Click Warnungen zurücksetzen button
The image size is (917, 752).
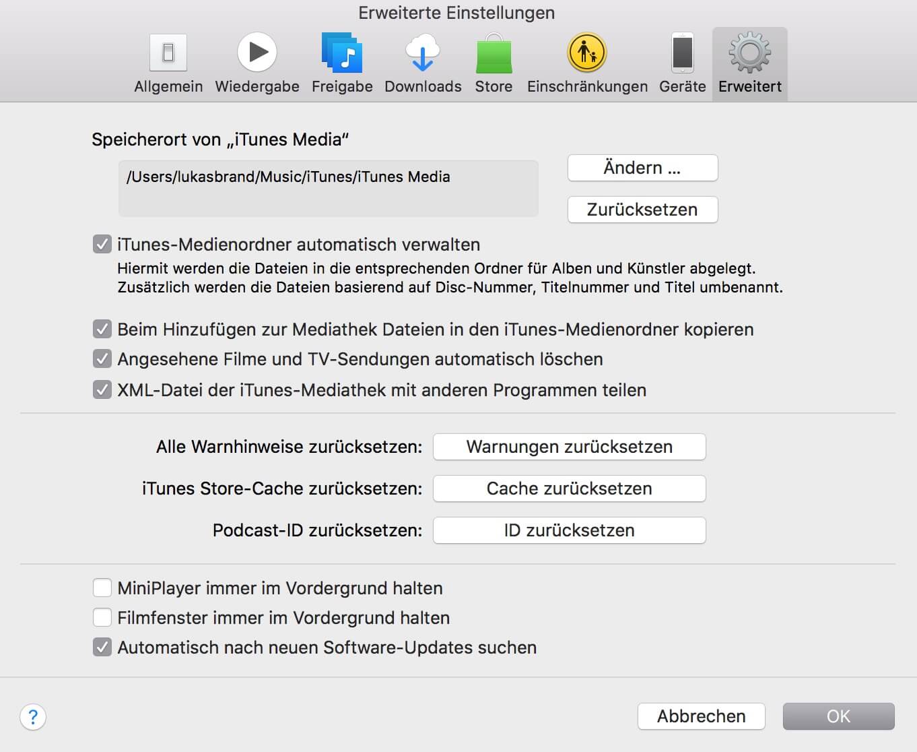(x=569, y=447)
